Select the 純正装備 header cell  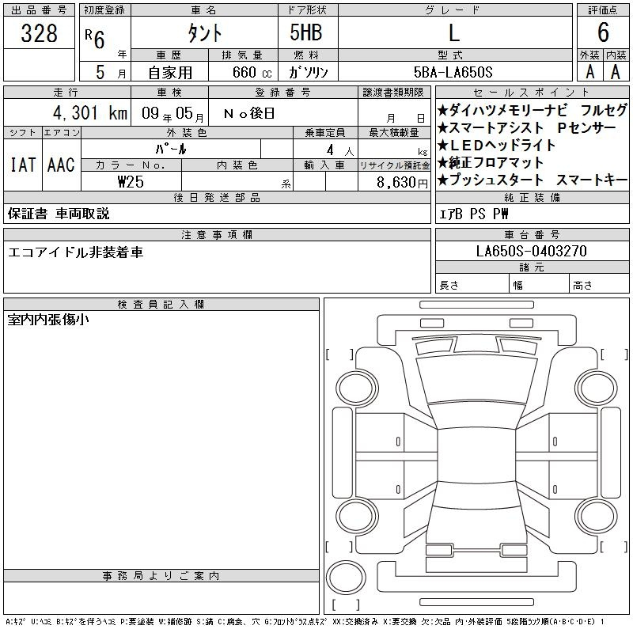532,197
